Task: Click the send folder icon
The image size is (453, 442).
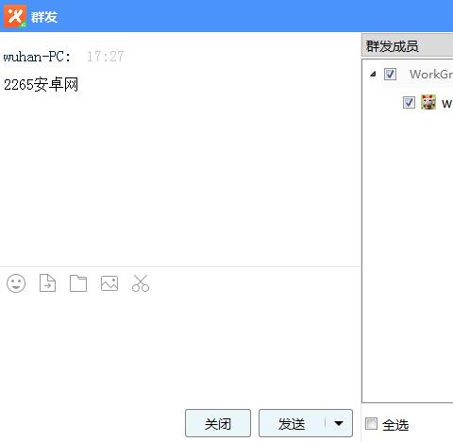Action: [78, 283]
